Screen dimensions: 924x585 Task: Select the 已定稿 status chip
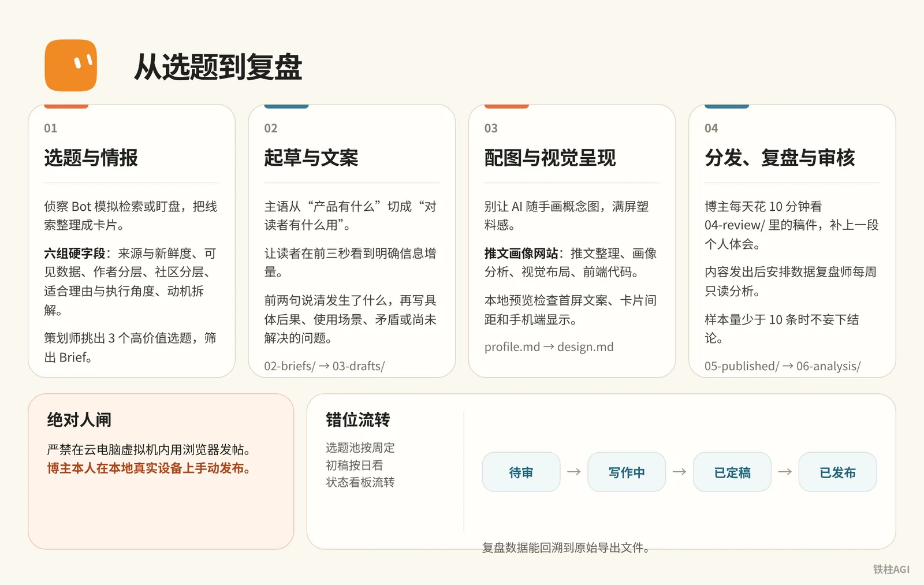click(x=732, y=472)
